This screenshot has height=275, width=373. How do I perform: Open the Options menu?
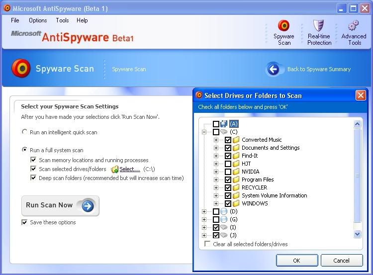pos(38,20)
